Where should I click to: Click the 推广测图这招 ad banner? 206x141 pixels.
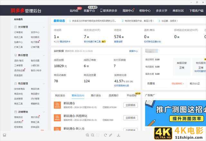click(x=175, y=113)
